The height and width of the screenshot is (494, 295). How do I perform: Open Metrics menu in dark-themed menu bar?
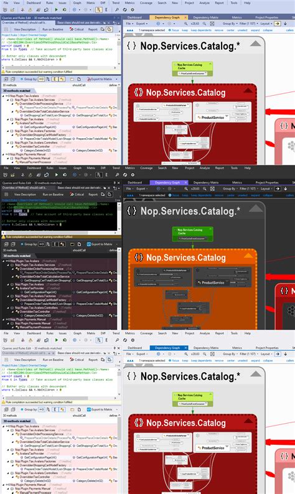click(130, 168)
